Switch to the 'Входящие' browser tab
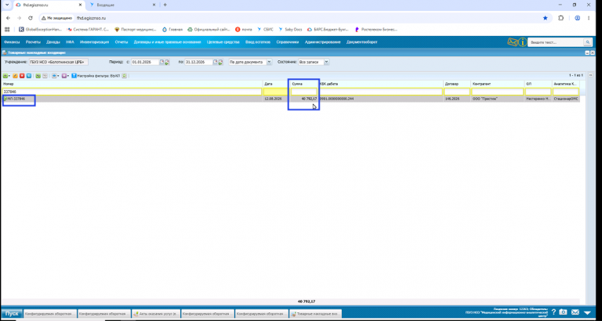 pyautogui.click(x=121, y=5)
